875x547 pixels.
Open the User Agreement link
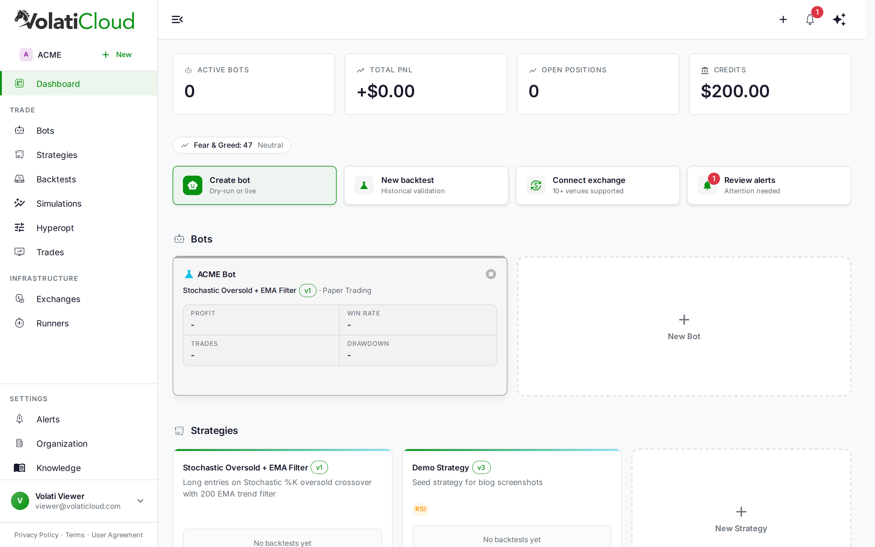coord(117,535)
